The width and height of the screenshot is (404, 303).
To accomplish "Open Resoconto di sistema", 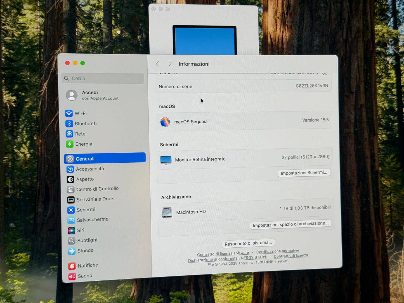I will 248,243.
